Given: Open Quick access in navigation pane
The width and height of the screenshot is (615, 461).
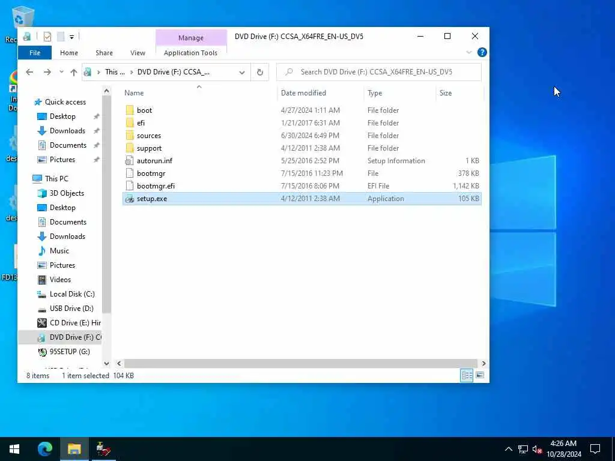Looking at the screenshot, I should click(65, 102).
